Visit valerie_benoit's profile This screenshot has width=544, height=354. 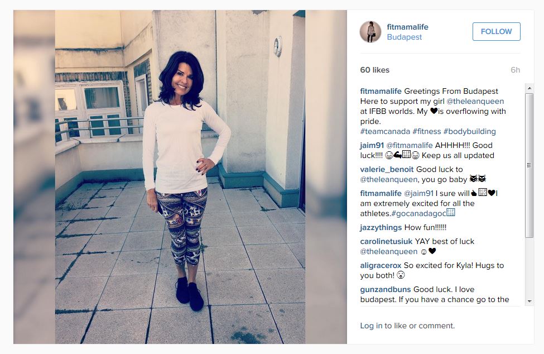coord(387,169)
